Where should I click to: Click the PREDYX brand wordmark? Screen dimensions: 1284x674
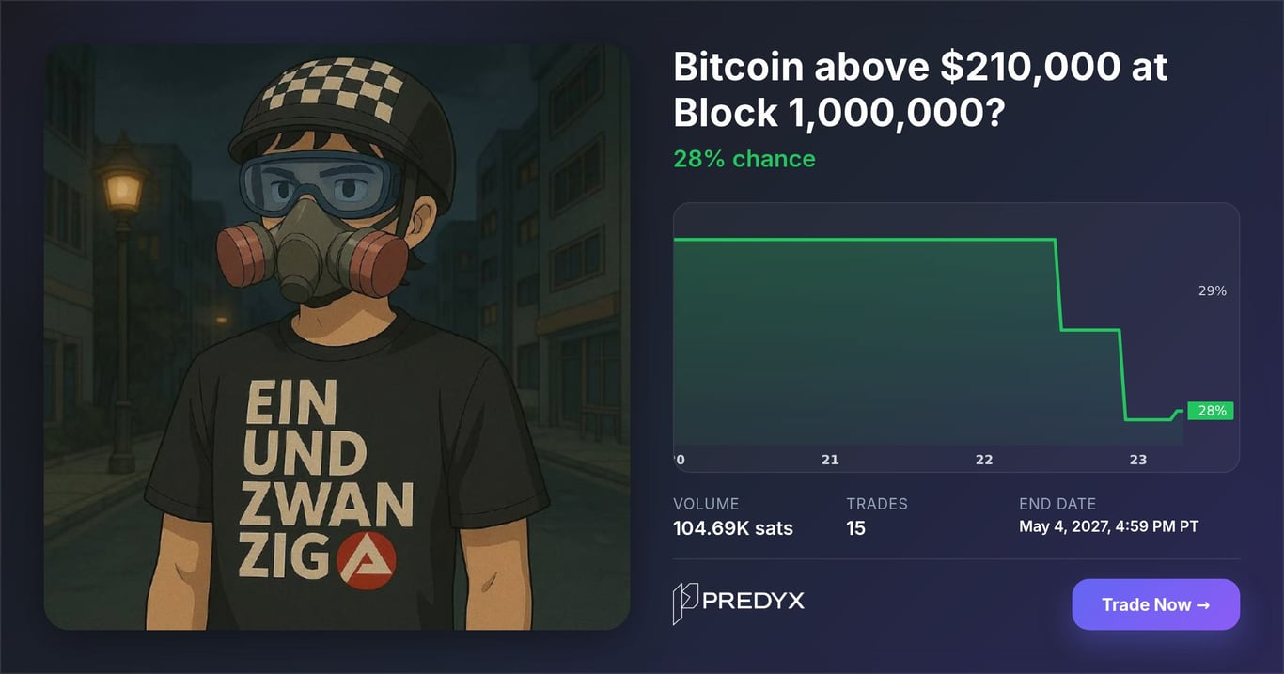(753, 601)
